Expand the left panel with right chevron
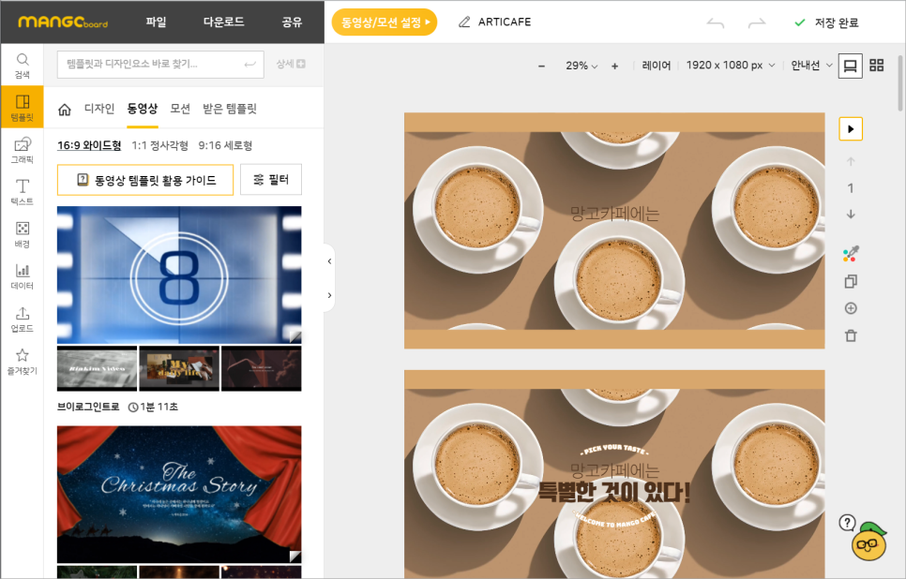This screenshot has height=579, width=906. pos(329,295)
